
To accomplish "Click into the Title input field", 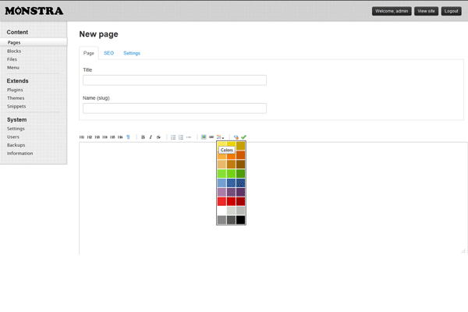I will pos(175,80).
